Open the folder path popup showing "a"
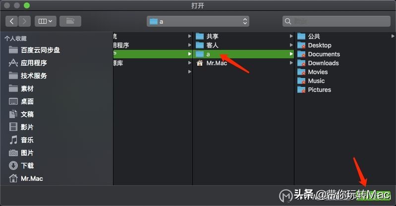Screen dimensions: 396x206 pos(198,21)
